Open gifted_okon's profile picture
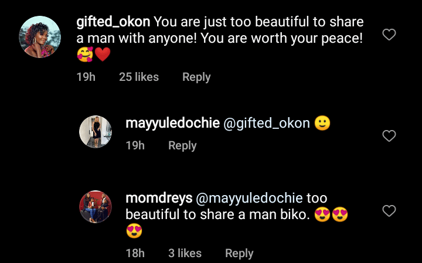The width and height of the screenshot is (422, 263). [40, 37]
